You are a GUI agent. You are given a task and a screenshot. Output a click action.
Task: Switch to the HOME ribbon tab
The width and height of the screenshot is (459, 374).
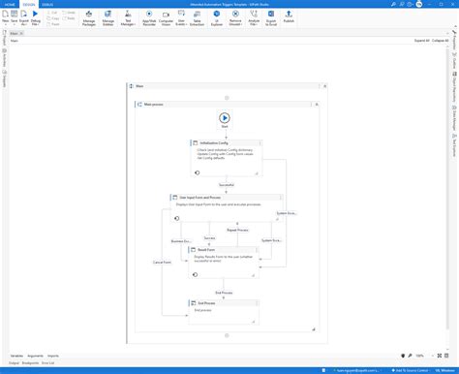[x=10, y=5]
